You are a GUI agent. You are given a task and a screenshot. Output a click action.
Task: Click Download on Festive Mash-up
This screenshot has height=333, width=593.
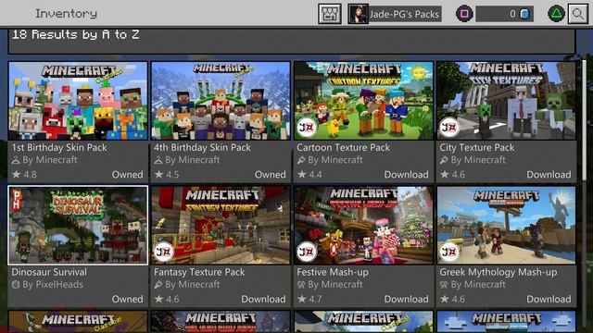(406, 299)
